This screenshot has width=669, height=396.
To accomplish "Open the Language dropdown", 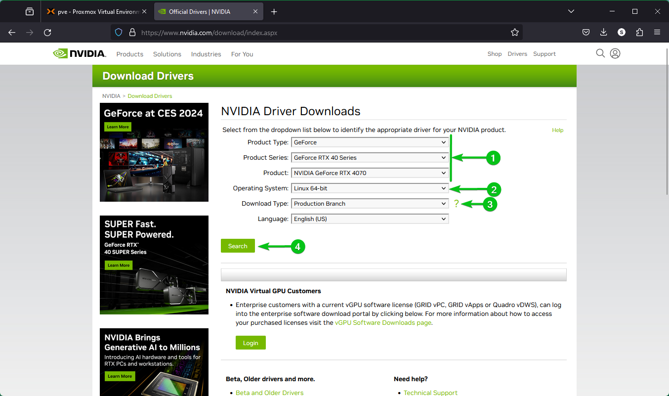I will (370, 219).
